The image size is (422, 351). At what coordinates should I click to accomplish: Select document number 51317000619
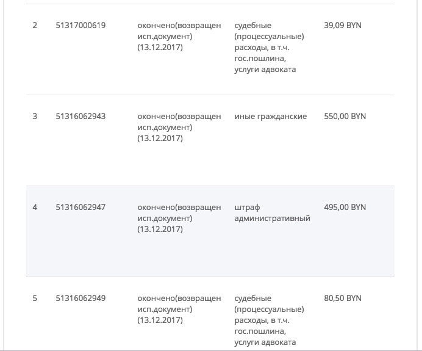tap(80, 26)
